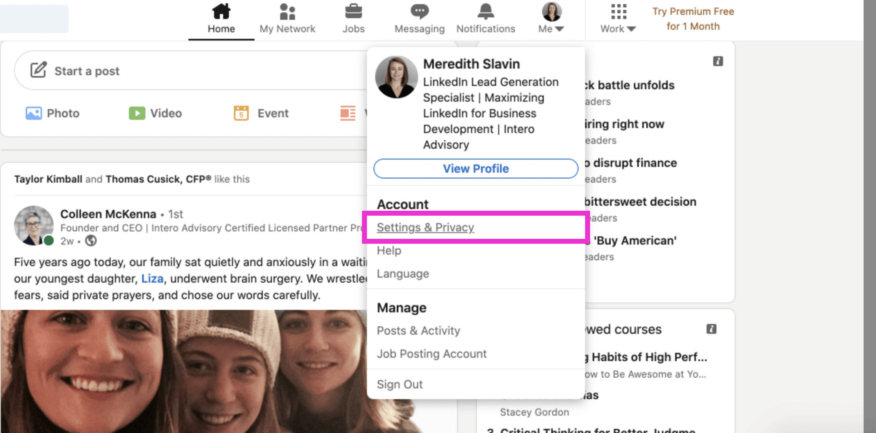Screen dimensions: 876x433
Task: Open the 'Habits of High Perf...' course
Action: point(646,357)
